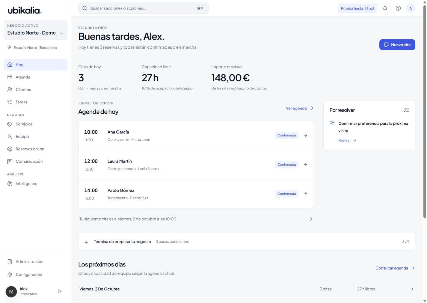Open Pablo Gómez appointment arrow
The image size is (427, 303).
[x=305, y=194]
